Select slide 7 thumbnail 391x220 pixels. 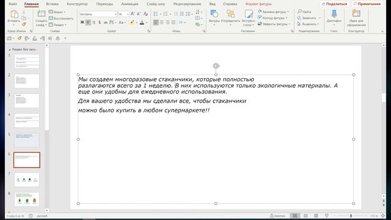click(x=27, y=180)
